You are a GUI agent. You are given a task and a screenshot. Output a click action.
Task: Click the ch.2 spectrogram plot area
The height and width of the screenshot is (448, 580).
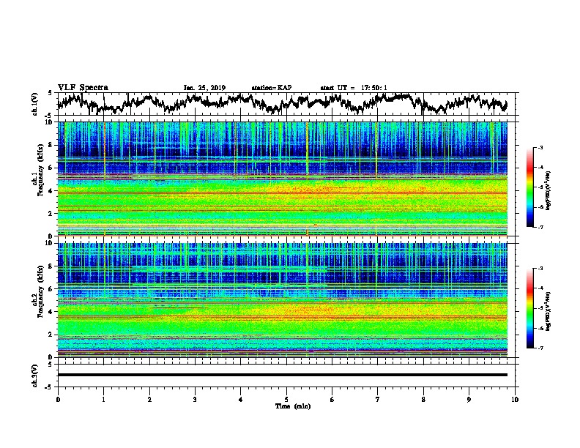pyautogui.click(x=282, y=300)
